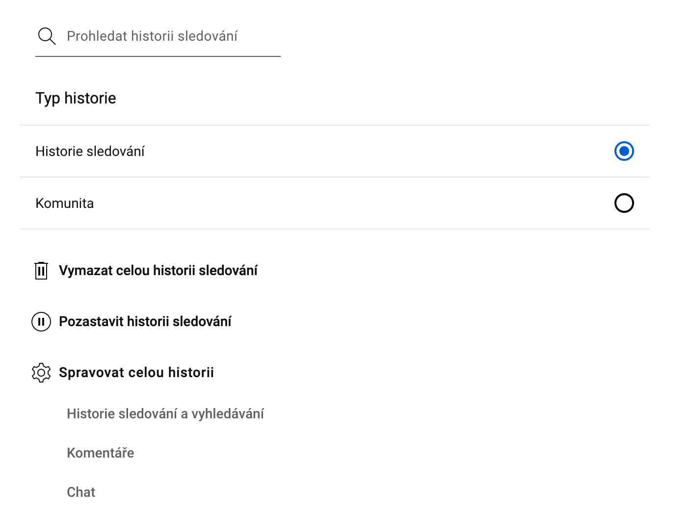Open Historie sledování a vyhledávání link

(x=165, y=414)
